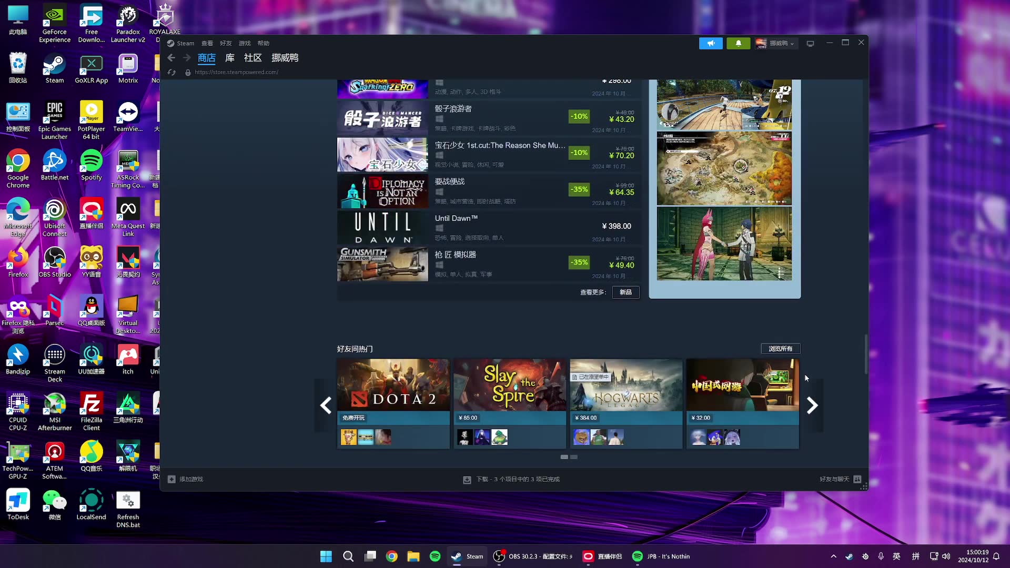
Task: Open the Slay the Spire game card
Action: pyautogui.click(x=510, y=403)
